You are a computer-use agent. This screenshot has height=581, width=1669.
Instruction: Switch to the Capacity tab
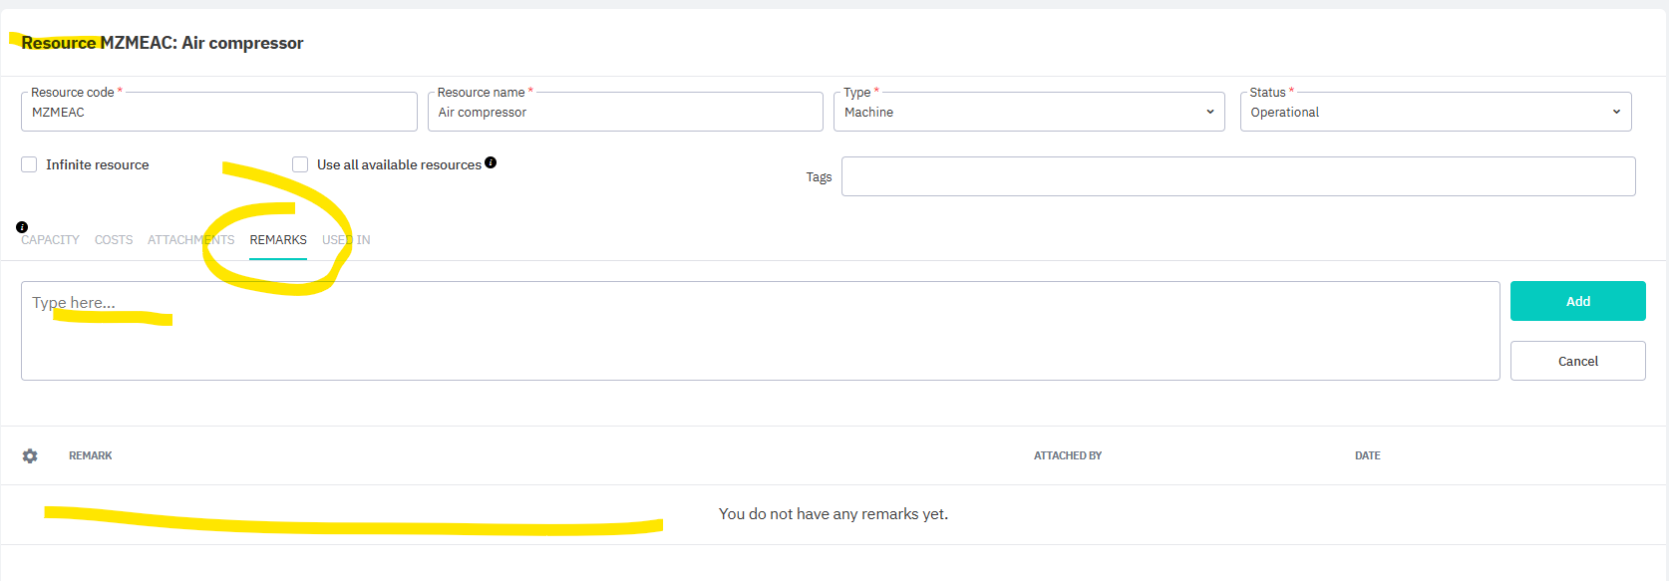[50, 240]
